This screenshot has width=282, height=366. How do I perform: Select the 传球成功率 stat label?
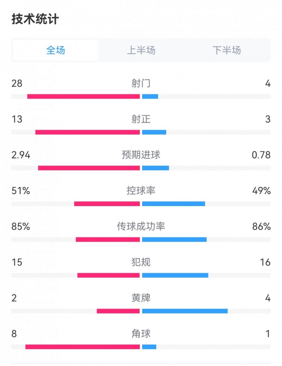[141, 226]
